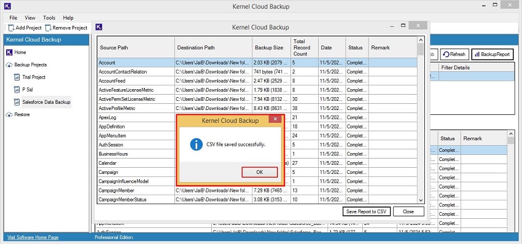This screenshot has height=244, width=522.
Task: Click the report window K logo icon
Action: pyautogui.click(x=98, y=27)
